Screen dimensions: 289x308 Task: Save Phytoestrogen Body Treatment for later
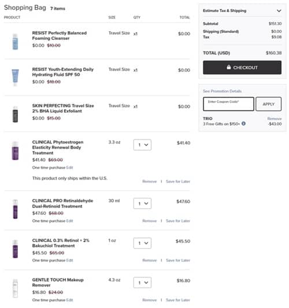coord(178,181)
